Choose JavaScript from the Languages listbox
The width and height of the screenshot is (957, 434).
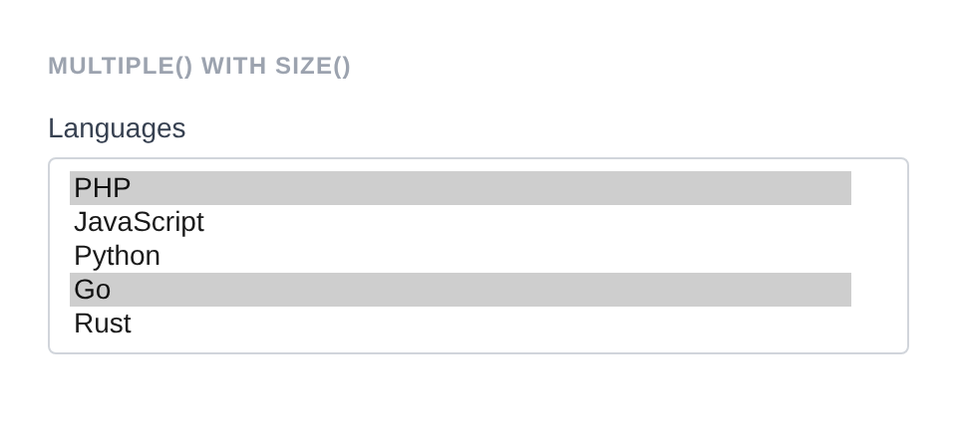(460, 222)
